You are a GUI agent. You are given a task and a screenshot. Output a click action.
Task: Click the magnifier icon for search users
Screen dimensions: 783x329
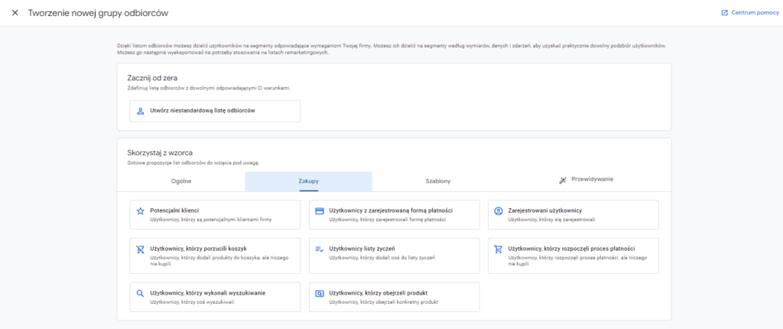click(141, 294)
